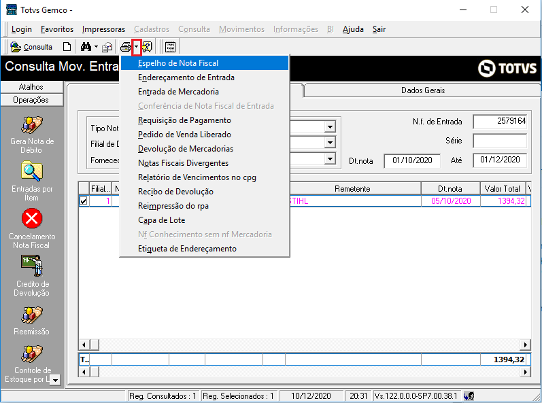The width and height of the screenshot is (542, 403).
Task: Open the dropdown arrow beside the binoculars
Action: pyautogui.click(x=96, y=47)
